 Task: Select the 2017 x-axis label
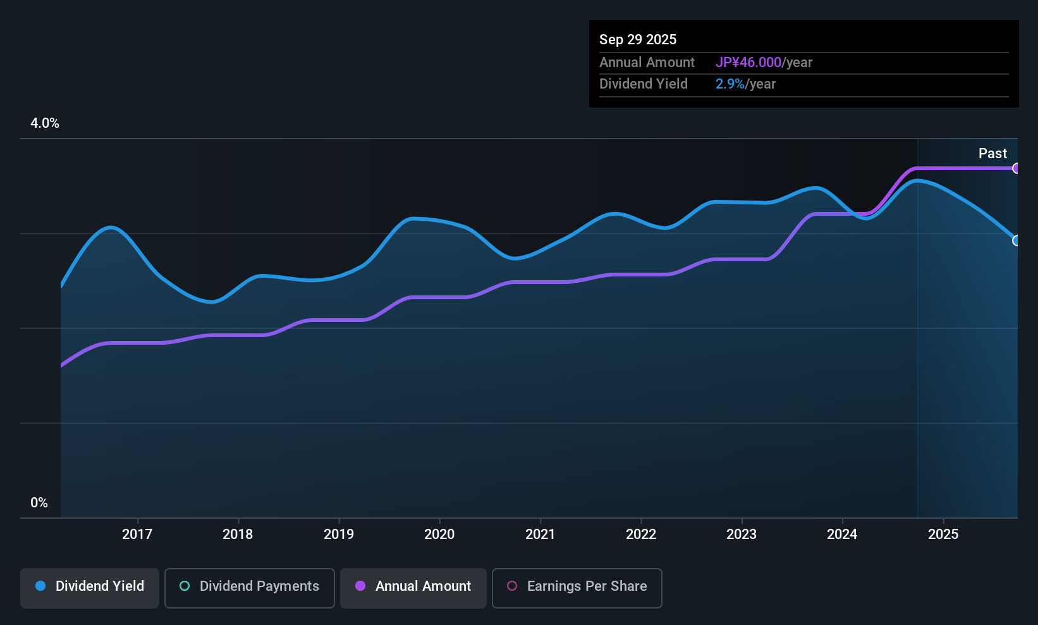137,535
